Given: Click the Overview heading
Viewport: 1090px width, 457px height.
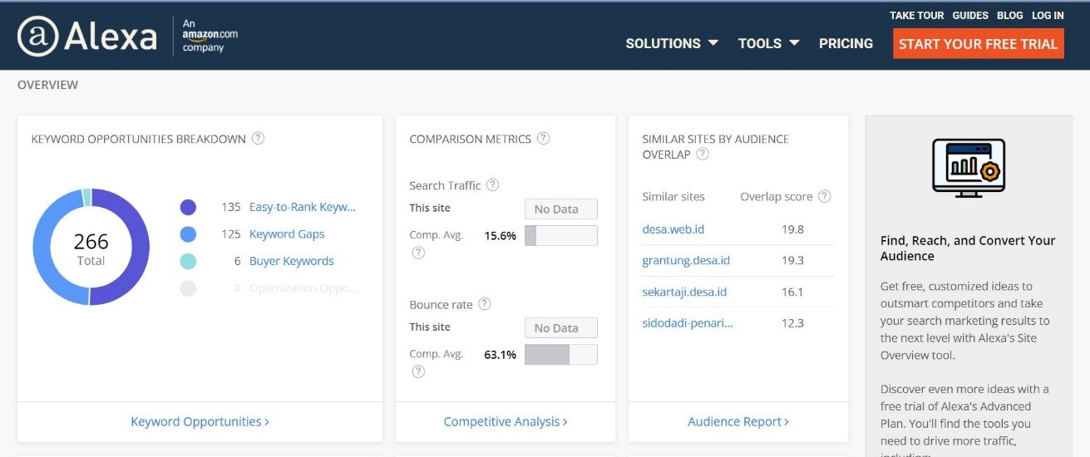Looking at the screenshot, I should tap(47, 85).
